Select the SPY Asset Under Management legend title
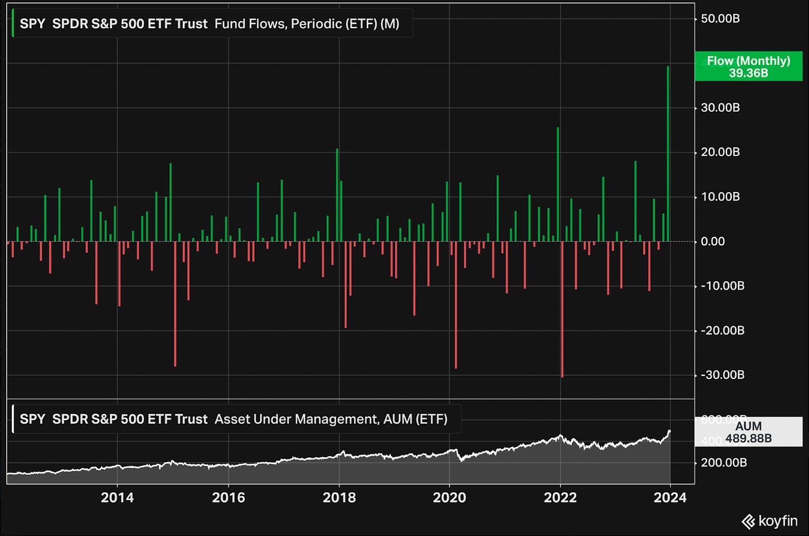 click(x=233, y=419)
